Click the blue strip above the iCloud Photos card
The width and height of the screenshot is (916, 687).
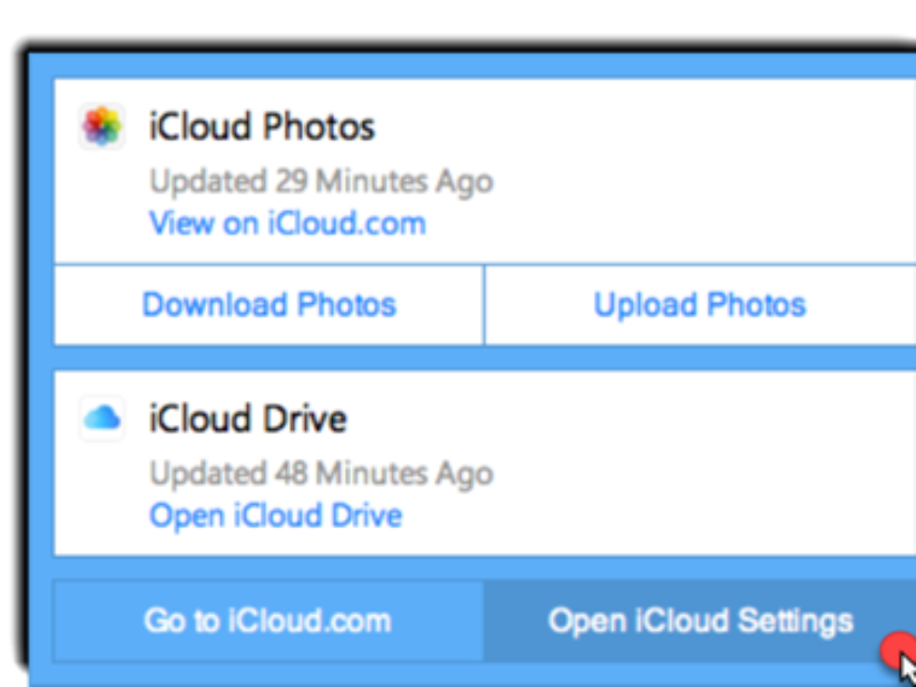[458, 65]
